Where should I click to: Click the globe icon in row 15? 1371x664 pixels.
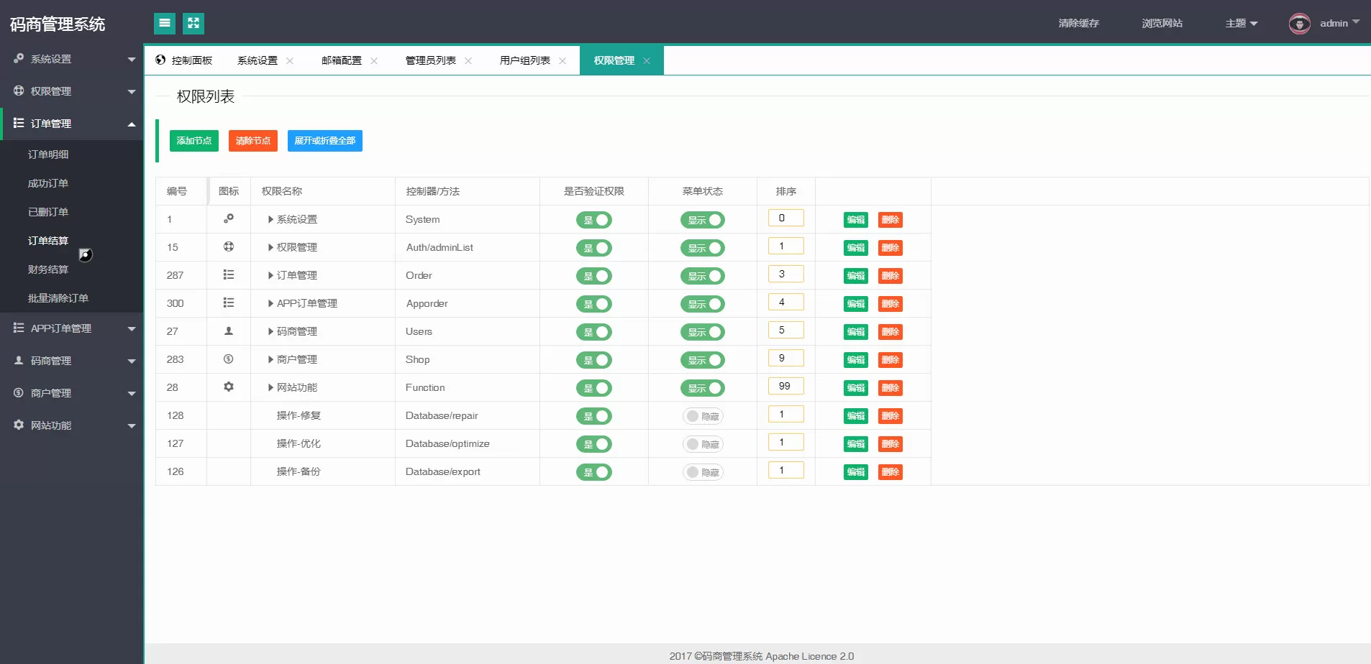coord(229,246)
